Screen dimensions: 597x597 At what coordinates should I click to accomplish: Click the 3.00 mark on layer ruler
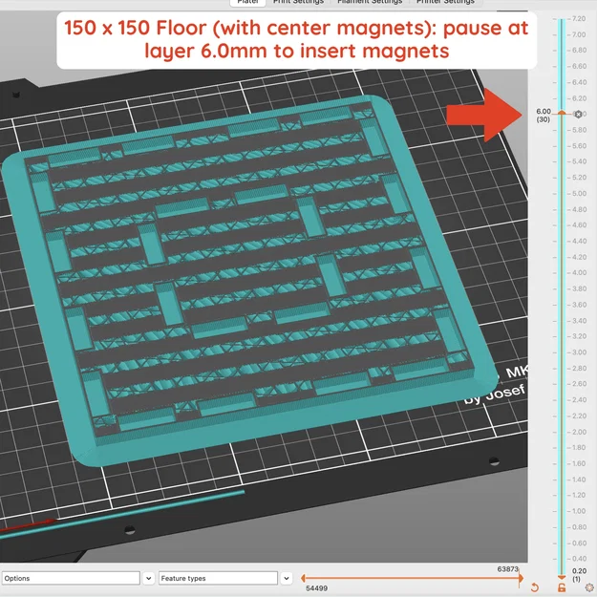click(x=579, y=352)
